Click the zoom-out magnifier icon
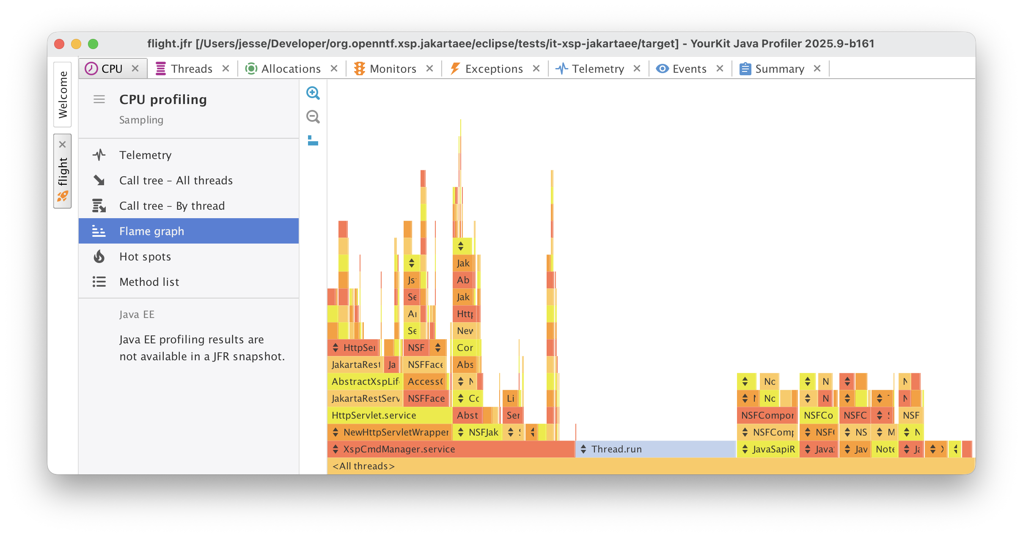This screenshot has height=537, width=1023. coord(313,117)
